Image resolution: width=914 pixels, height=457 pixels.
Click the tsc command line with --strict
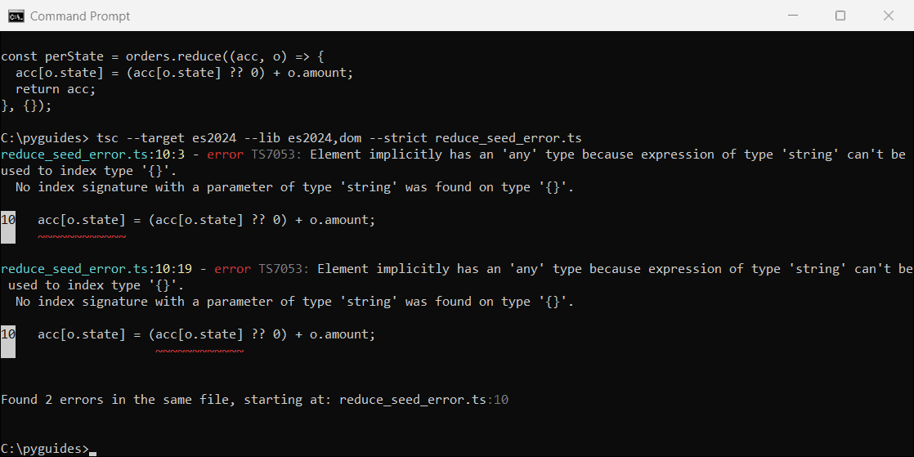coord(292,138)
